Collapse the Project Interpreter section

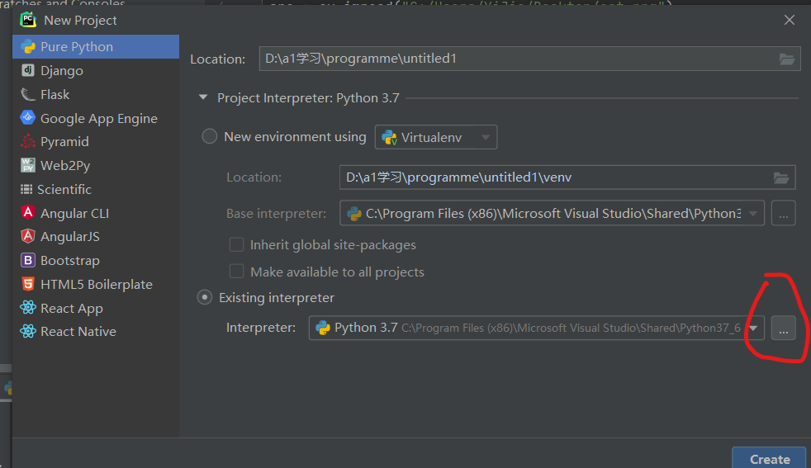pos(203,97)
